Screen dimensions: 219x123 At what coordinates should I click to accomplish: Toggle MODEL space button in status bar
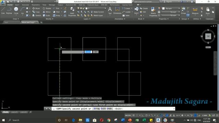click(128, 115)
